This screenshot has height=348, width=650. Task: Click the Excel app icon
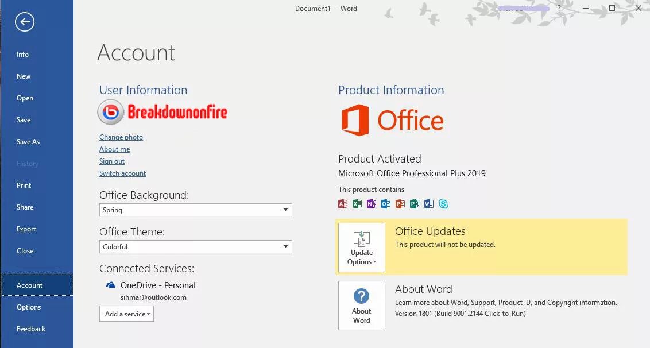(357, 204)
